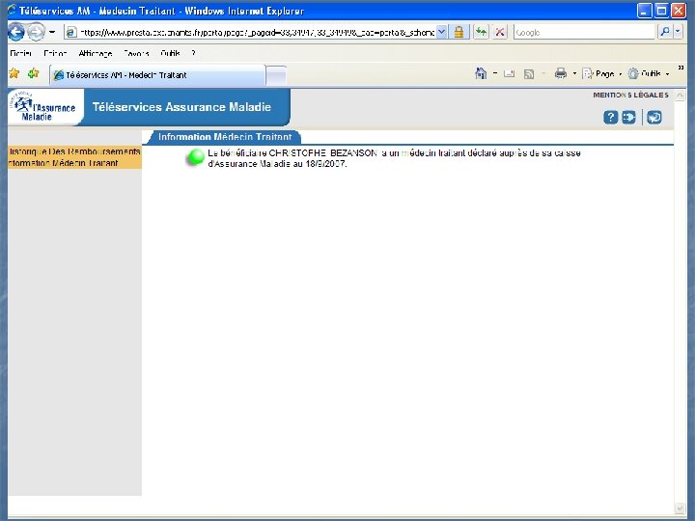Select the Information Médecin Traitant heading tab

pyautogui.click(x=225, y=137)
